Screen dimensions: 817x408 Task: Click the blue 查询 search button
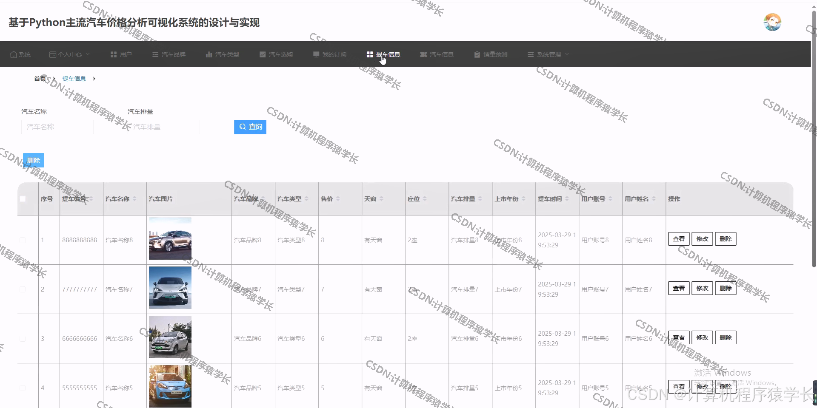coord(250,127)
